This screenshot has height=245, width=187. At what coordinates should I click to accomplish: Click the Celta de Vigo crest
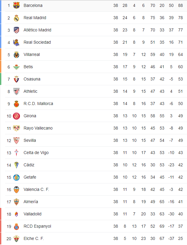click(x=16, y=153)
